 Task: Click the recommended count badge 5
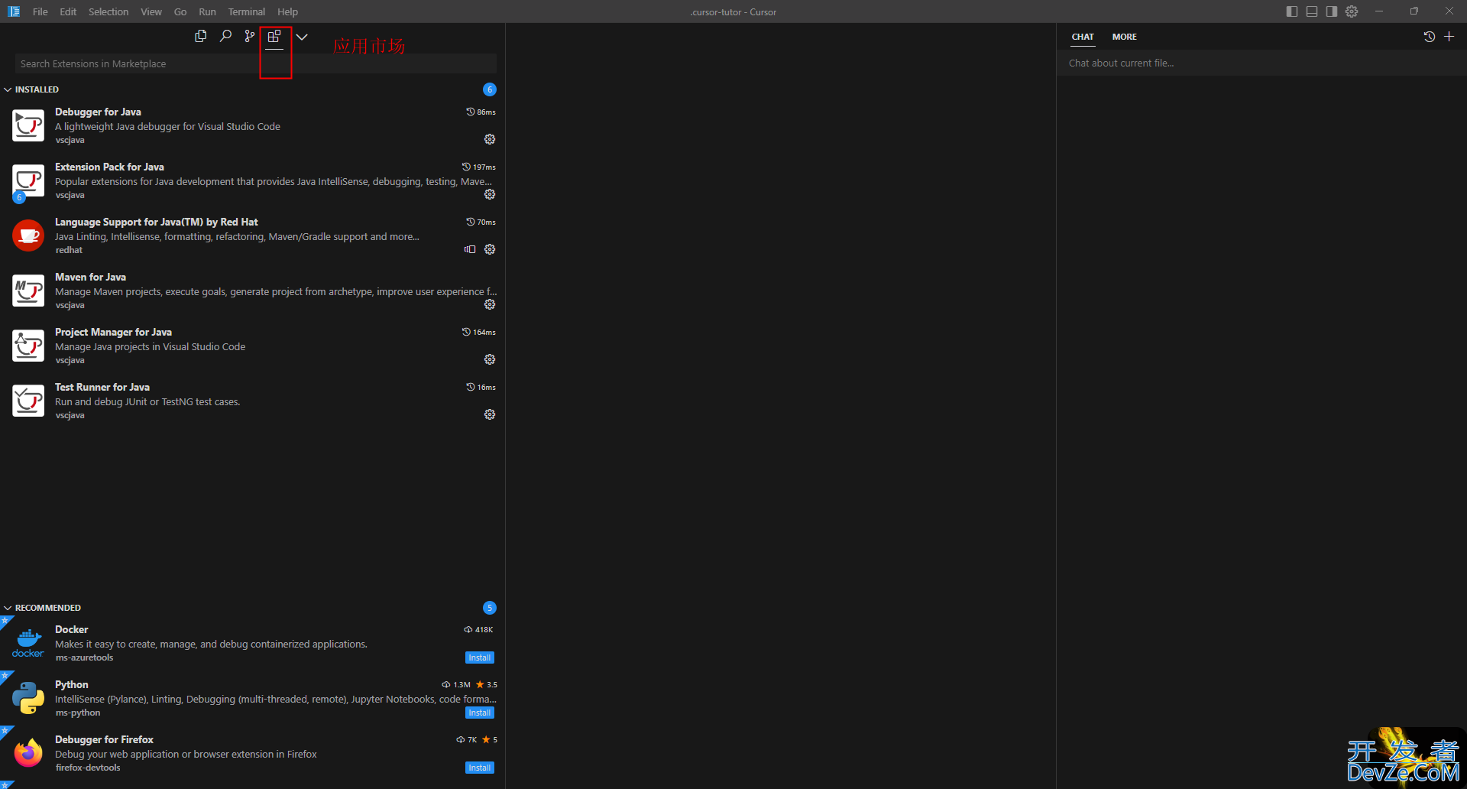pyautogui.click(x=490, y=608)
